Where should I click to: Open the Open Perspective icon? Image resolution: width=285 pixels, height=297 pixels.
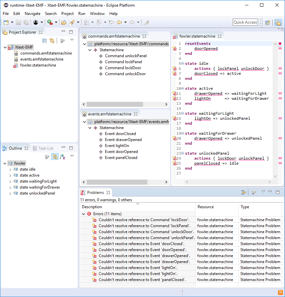coord(268,23)
